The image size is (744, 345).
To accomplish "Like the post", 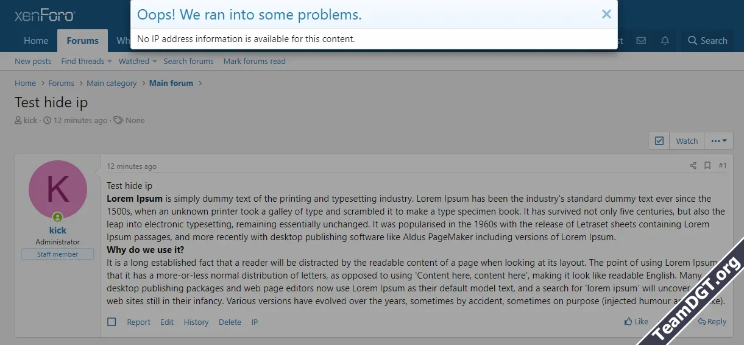I will (x=636, y=321).
